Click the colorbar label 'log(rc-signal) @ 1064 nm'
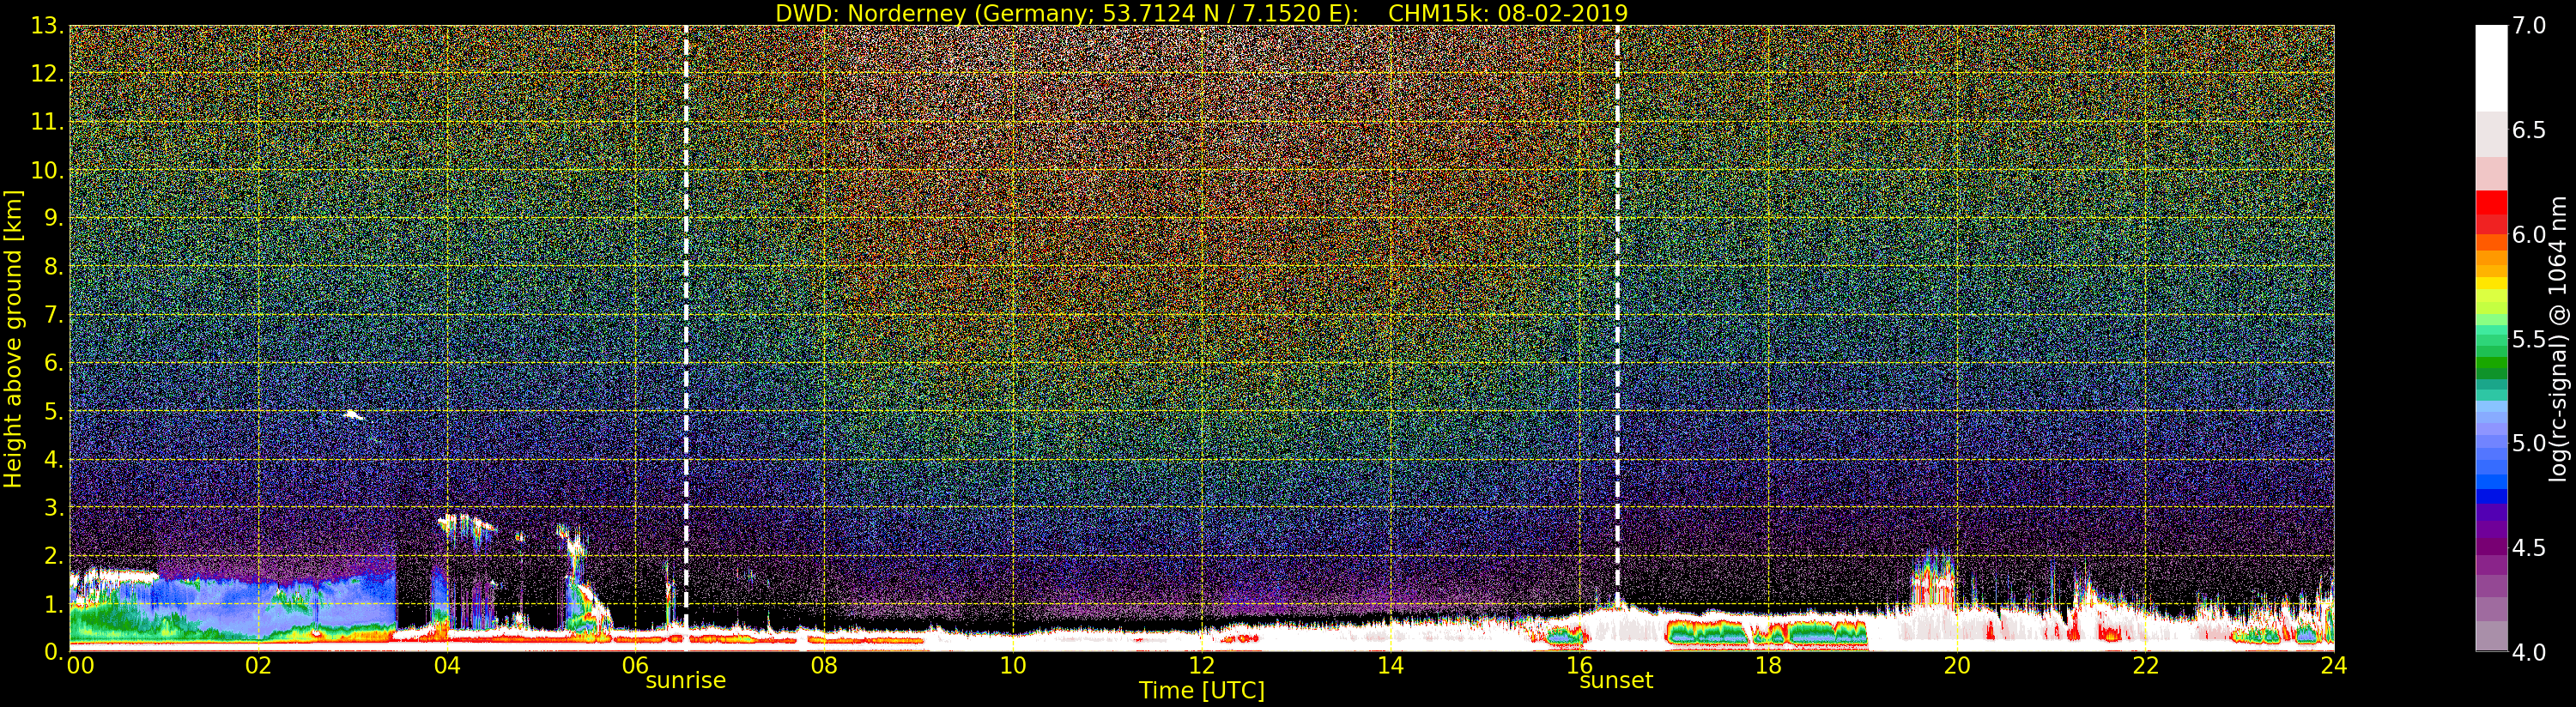The width and height of the screenshot is (2576, 707). 2558,338
